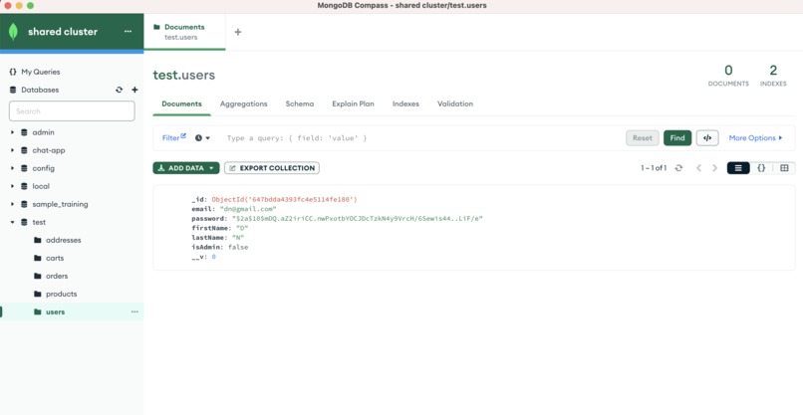This screenshot has height=415, width=803.
Task: Click the isAdmin false value
Action: (x=238, y=247)
